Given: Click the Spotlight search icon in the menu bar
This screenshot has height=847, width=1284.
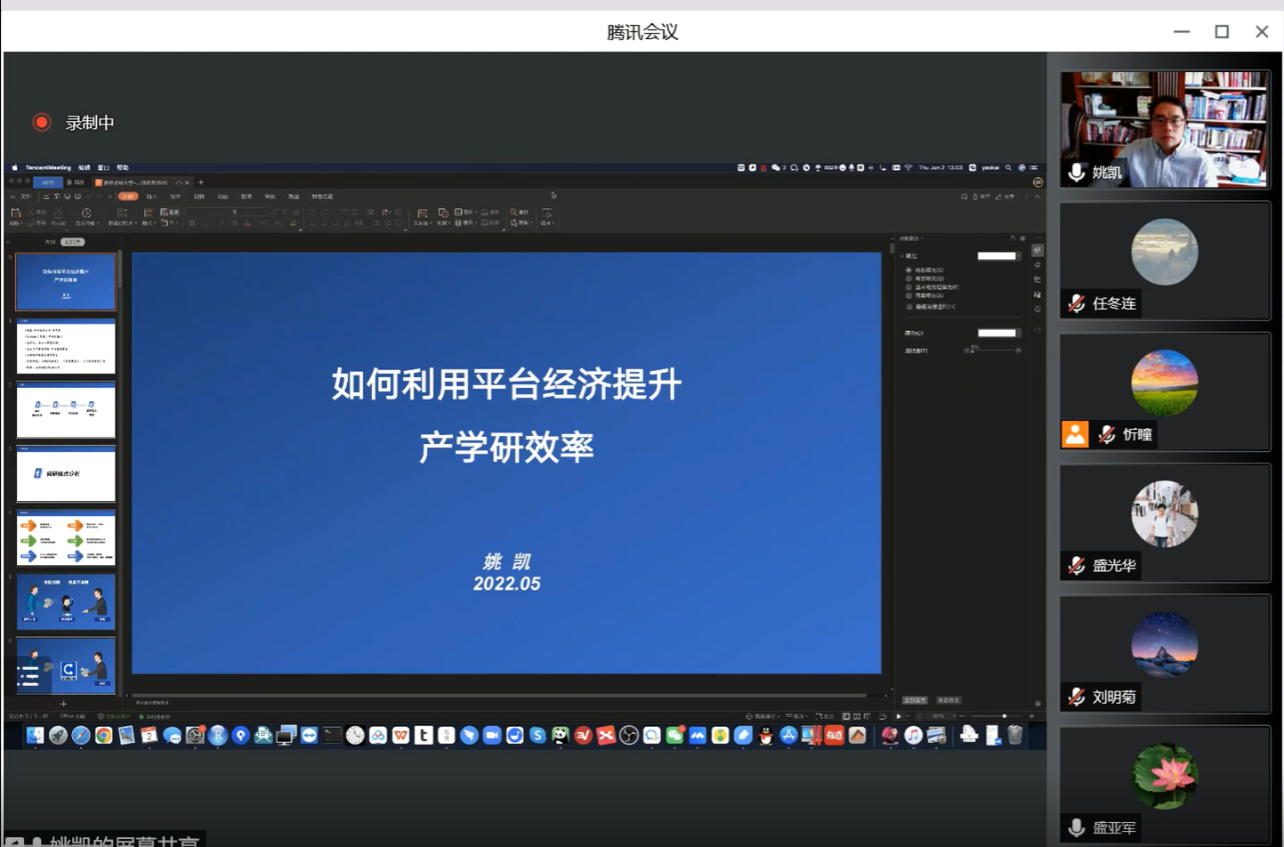Looking at the screenshot, I should (1008, 167).
